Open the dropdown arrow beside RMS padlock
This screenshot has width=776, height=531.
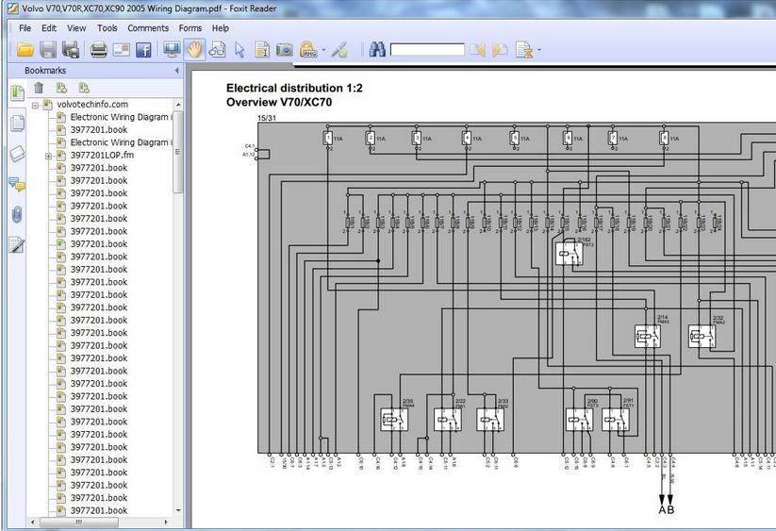[x=323, y=50]
